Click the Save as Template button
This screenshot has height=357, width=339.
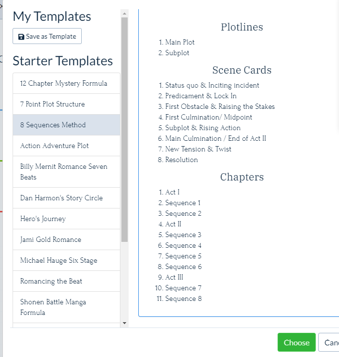pos(47,36)
